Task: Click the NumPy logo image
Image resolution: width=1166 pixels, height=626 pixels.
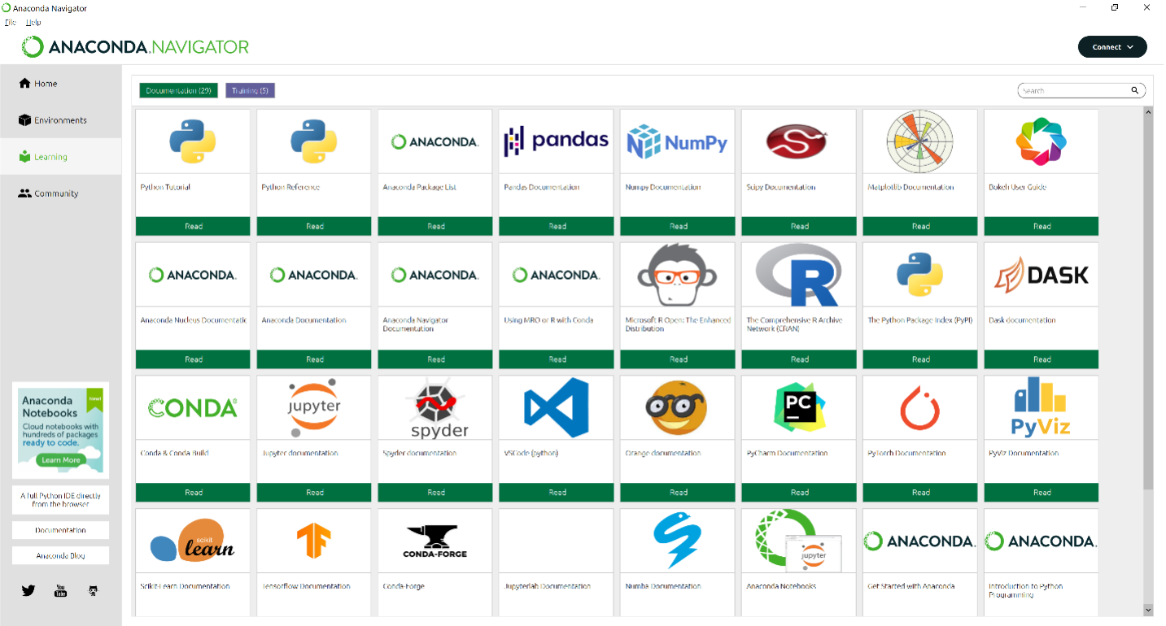Action: click(678, 141)
